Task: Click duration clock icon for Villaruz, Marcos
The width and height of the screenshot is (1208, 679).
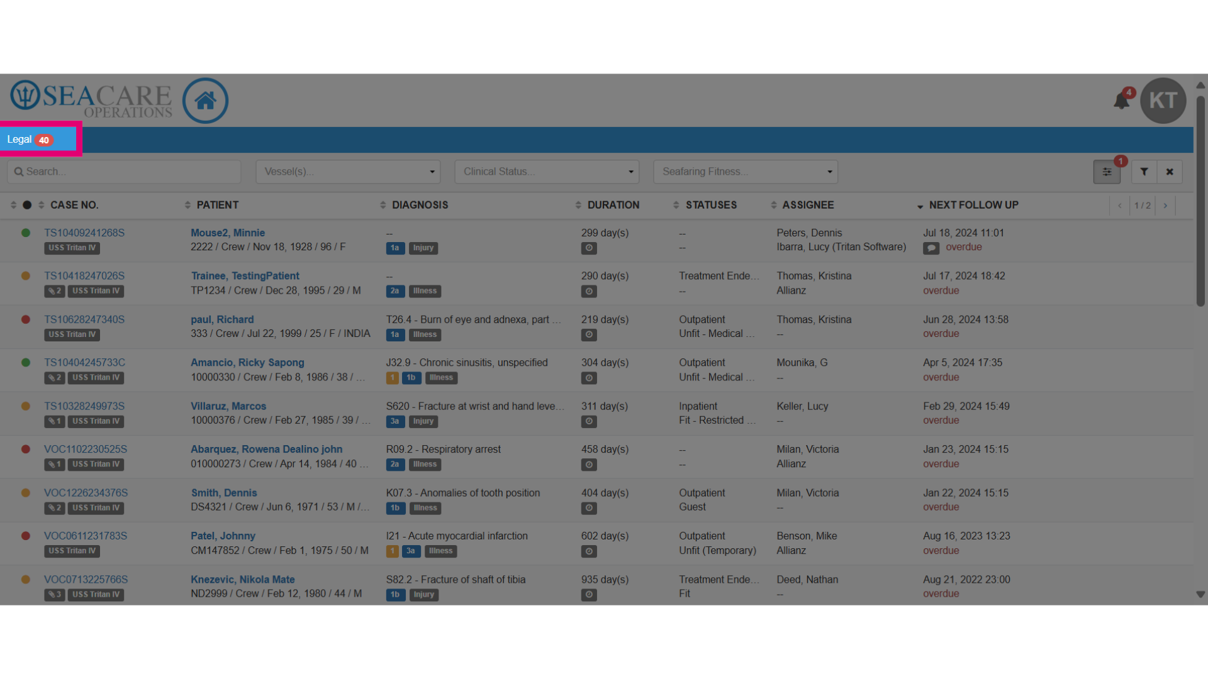Action: click(x=589, y=422)
